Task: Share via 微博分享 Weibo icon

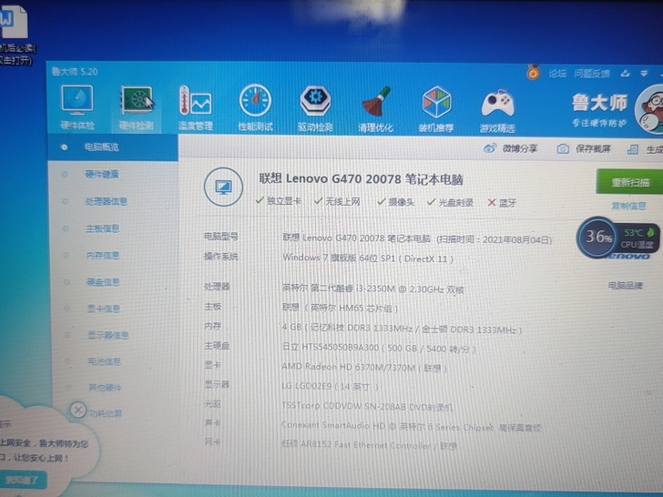Action: 510,148
